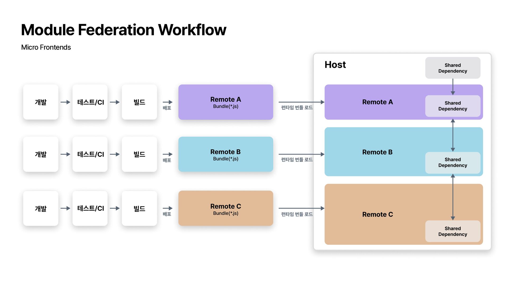This screenshot has height=285, width=507.
Task: Select the 빌드 box in the Remote A row
Action: pyautogui.click(x=139, y=102)
